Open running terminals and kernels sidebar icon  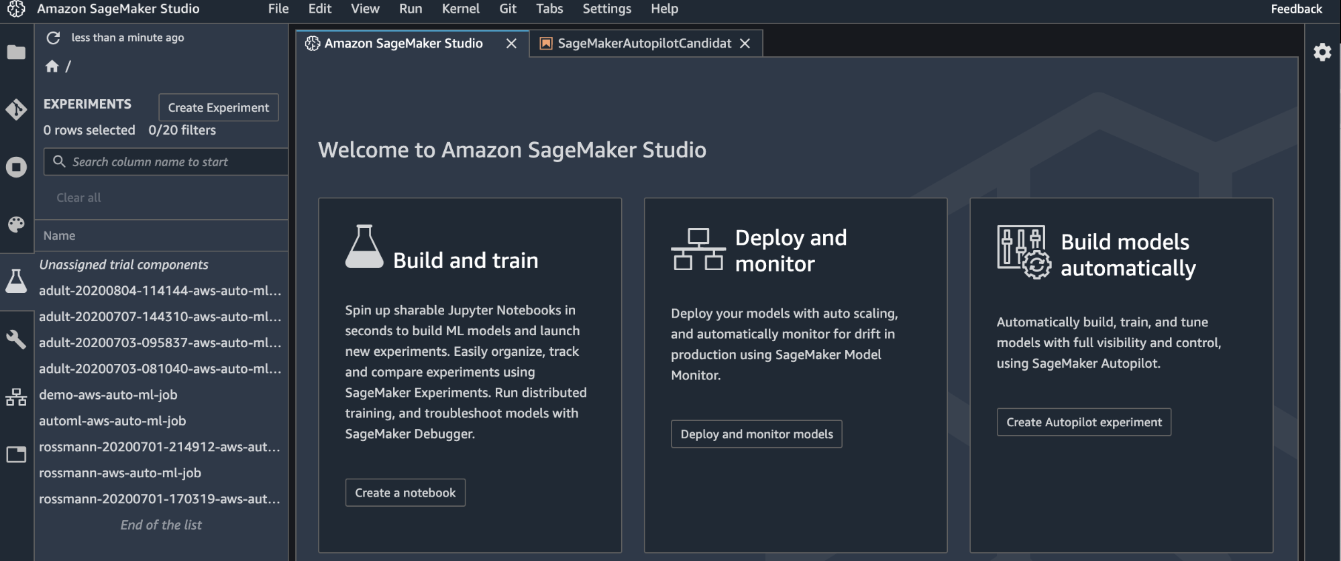pyautogui.click(x=16, y=167)
